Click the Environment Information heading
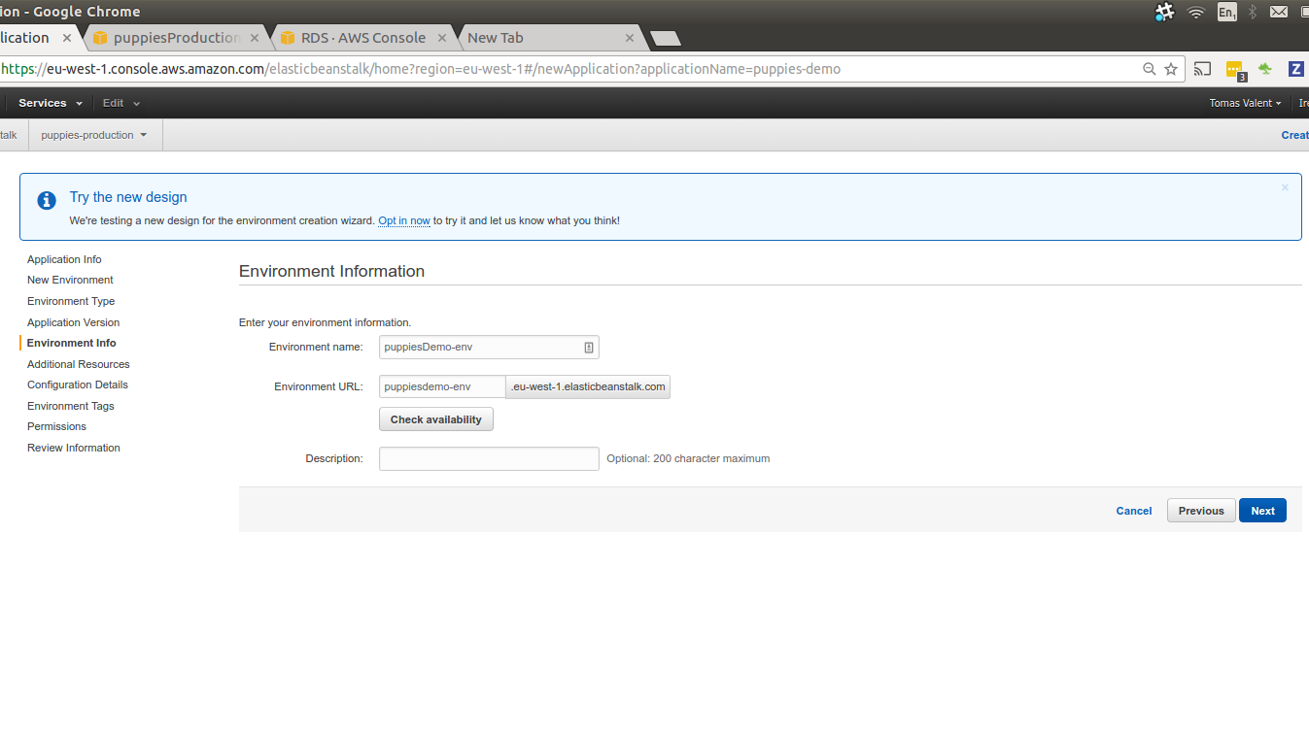The image size is (1309, 736). [x=331, y=271]
